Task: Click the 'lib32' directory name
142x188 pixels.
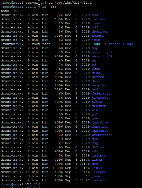Action: click(x=97, y=160)
